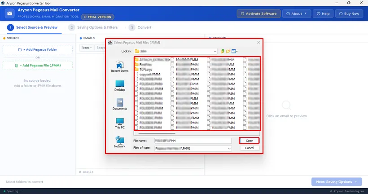Click Open in the file dialog
Image resolution: width=368 pixels, height=194 pixels.
pyautogui.click(x=249, y=141)
